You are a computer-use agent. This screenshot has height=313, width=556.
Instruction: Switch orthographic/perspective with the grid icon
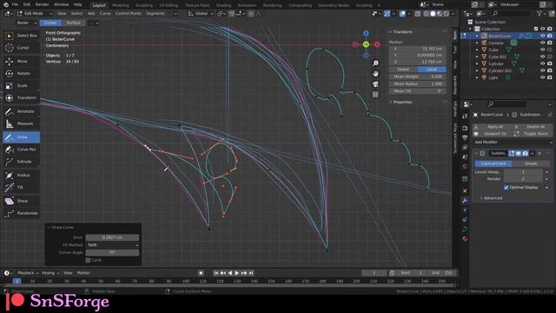(x=375, y=95)
